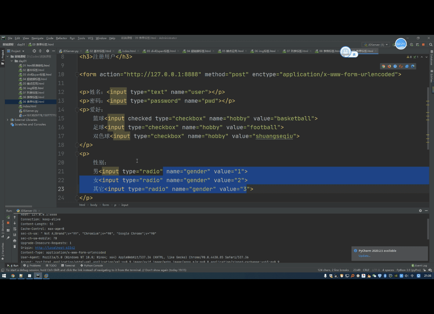Collapse the day01 folder
Image resolution: width=434 pixels, height=314 pixels.
(x=12, y=61)
